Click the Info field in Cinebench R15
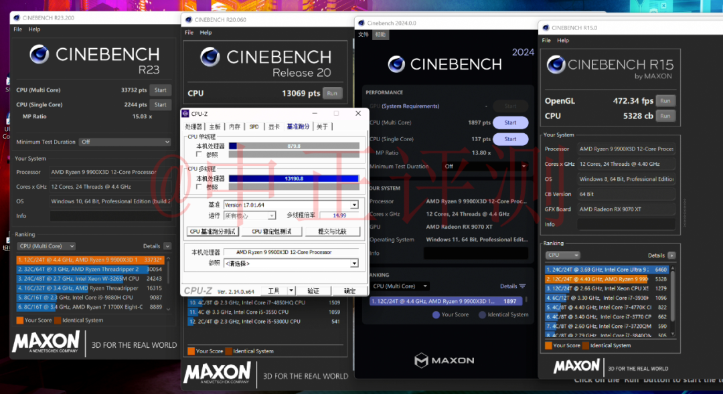Viewport: 723px width, 394px height. (x=626, y=224)
